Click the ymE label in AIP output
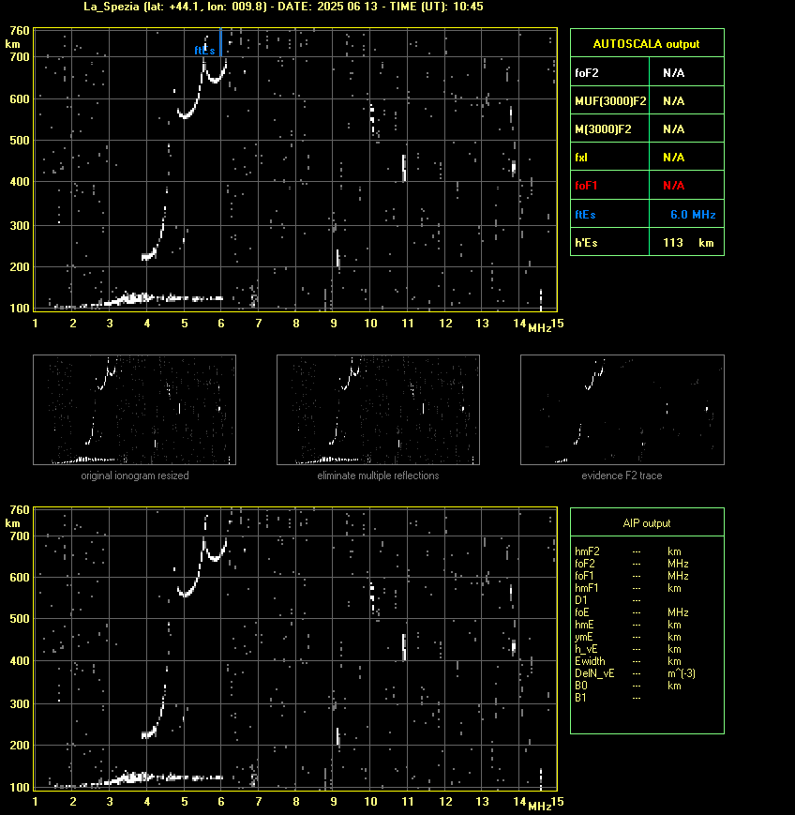Viewport: 795px width, 815px height. 584,637
